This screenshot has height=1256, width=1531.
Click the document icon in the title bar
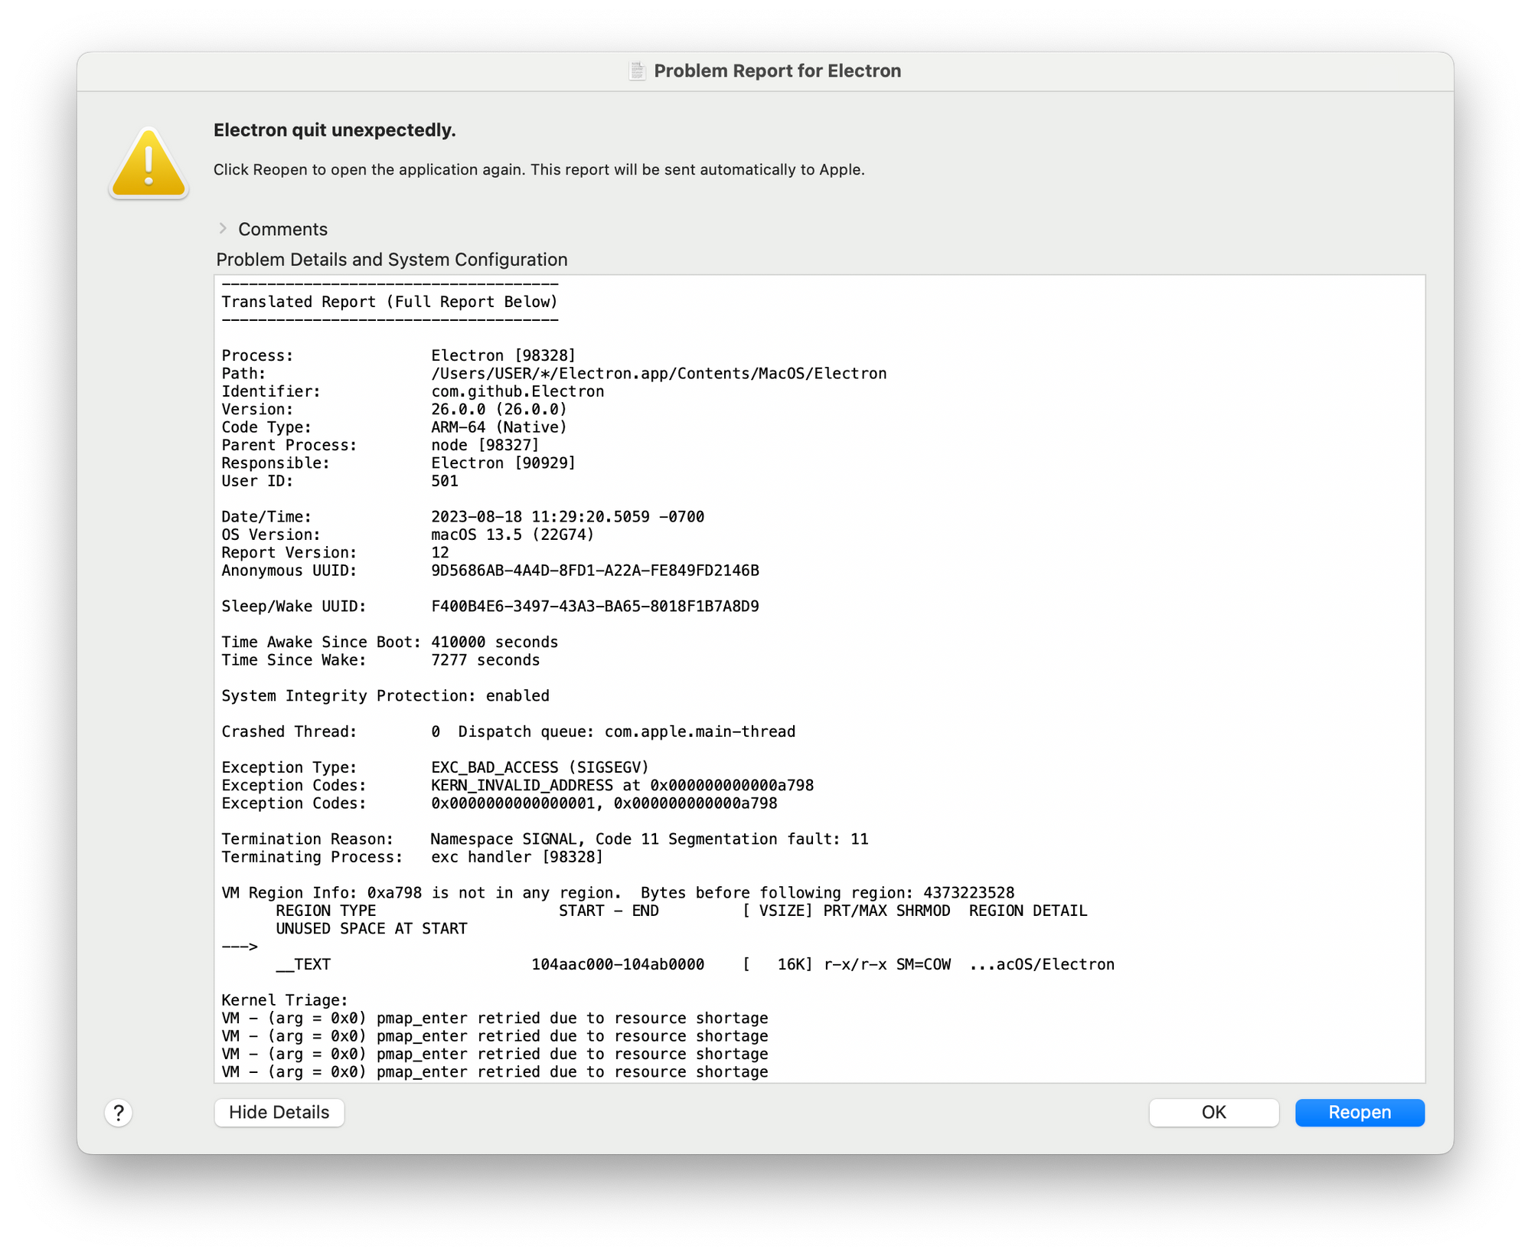638,70
